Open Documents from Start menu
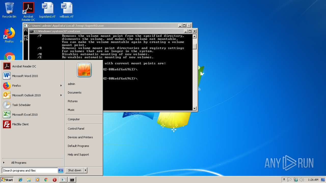Screen dimensions: 326x183 tap(84, 93)
